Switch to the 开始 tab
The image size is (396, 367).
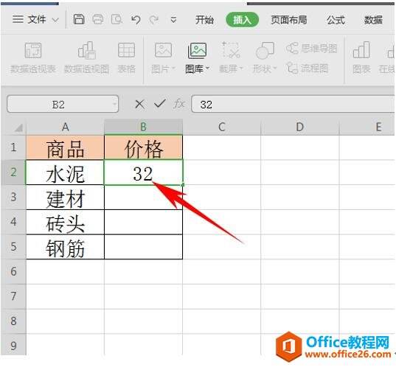204,20
